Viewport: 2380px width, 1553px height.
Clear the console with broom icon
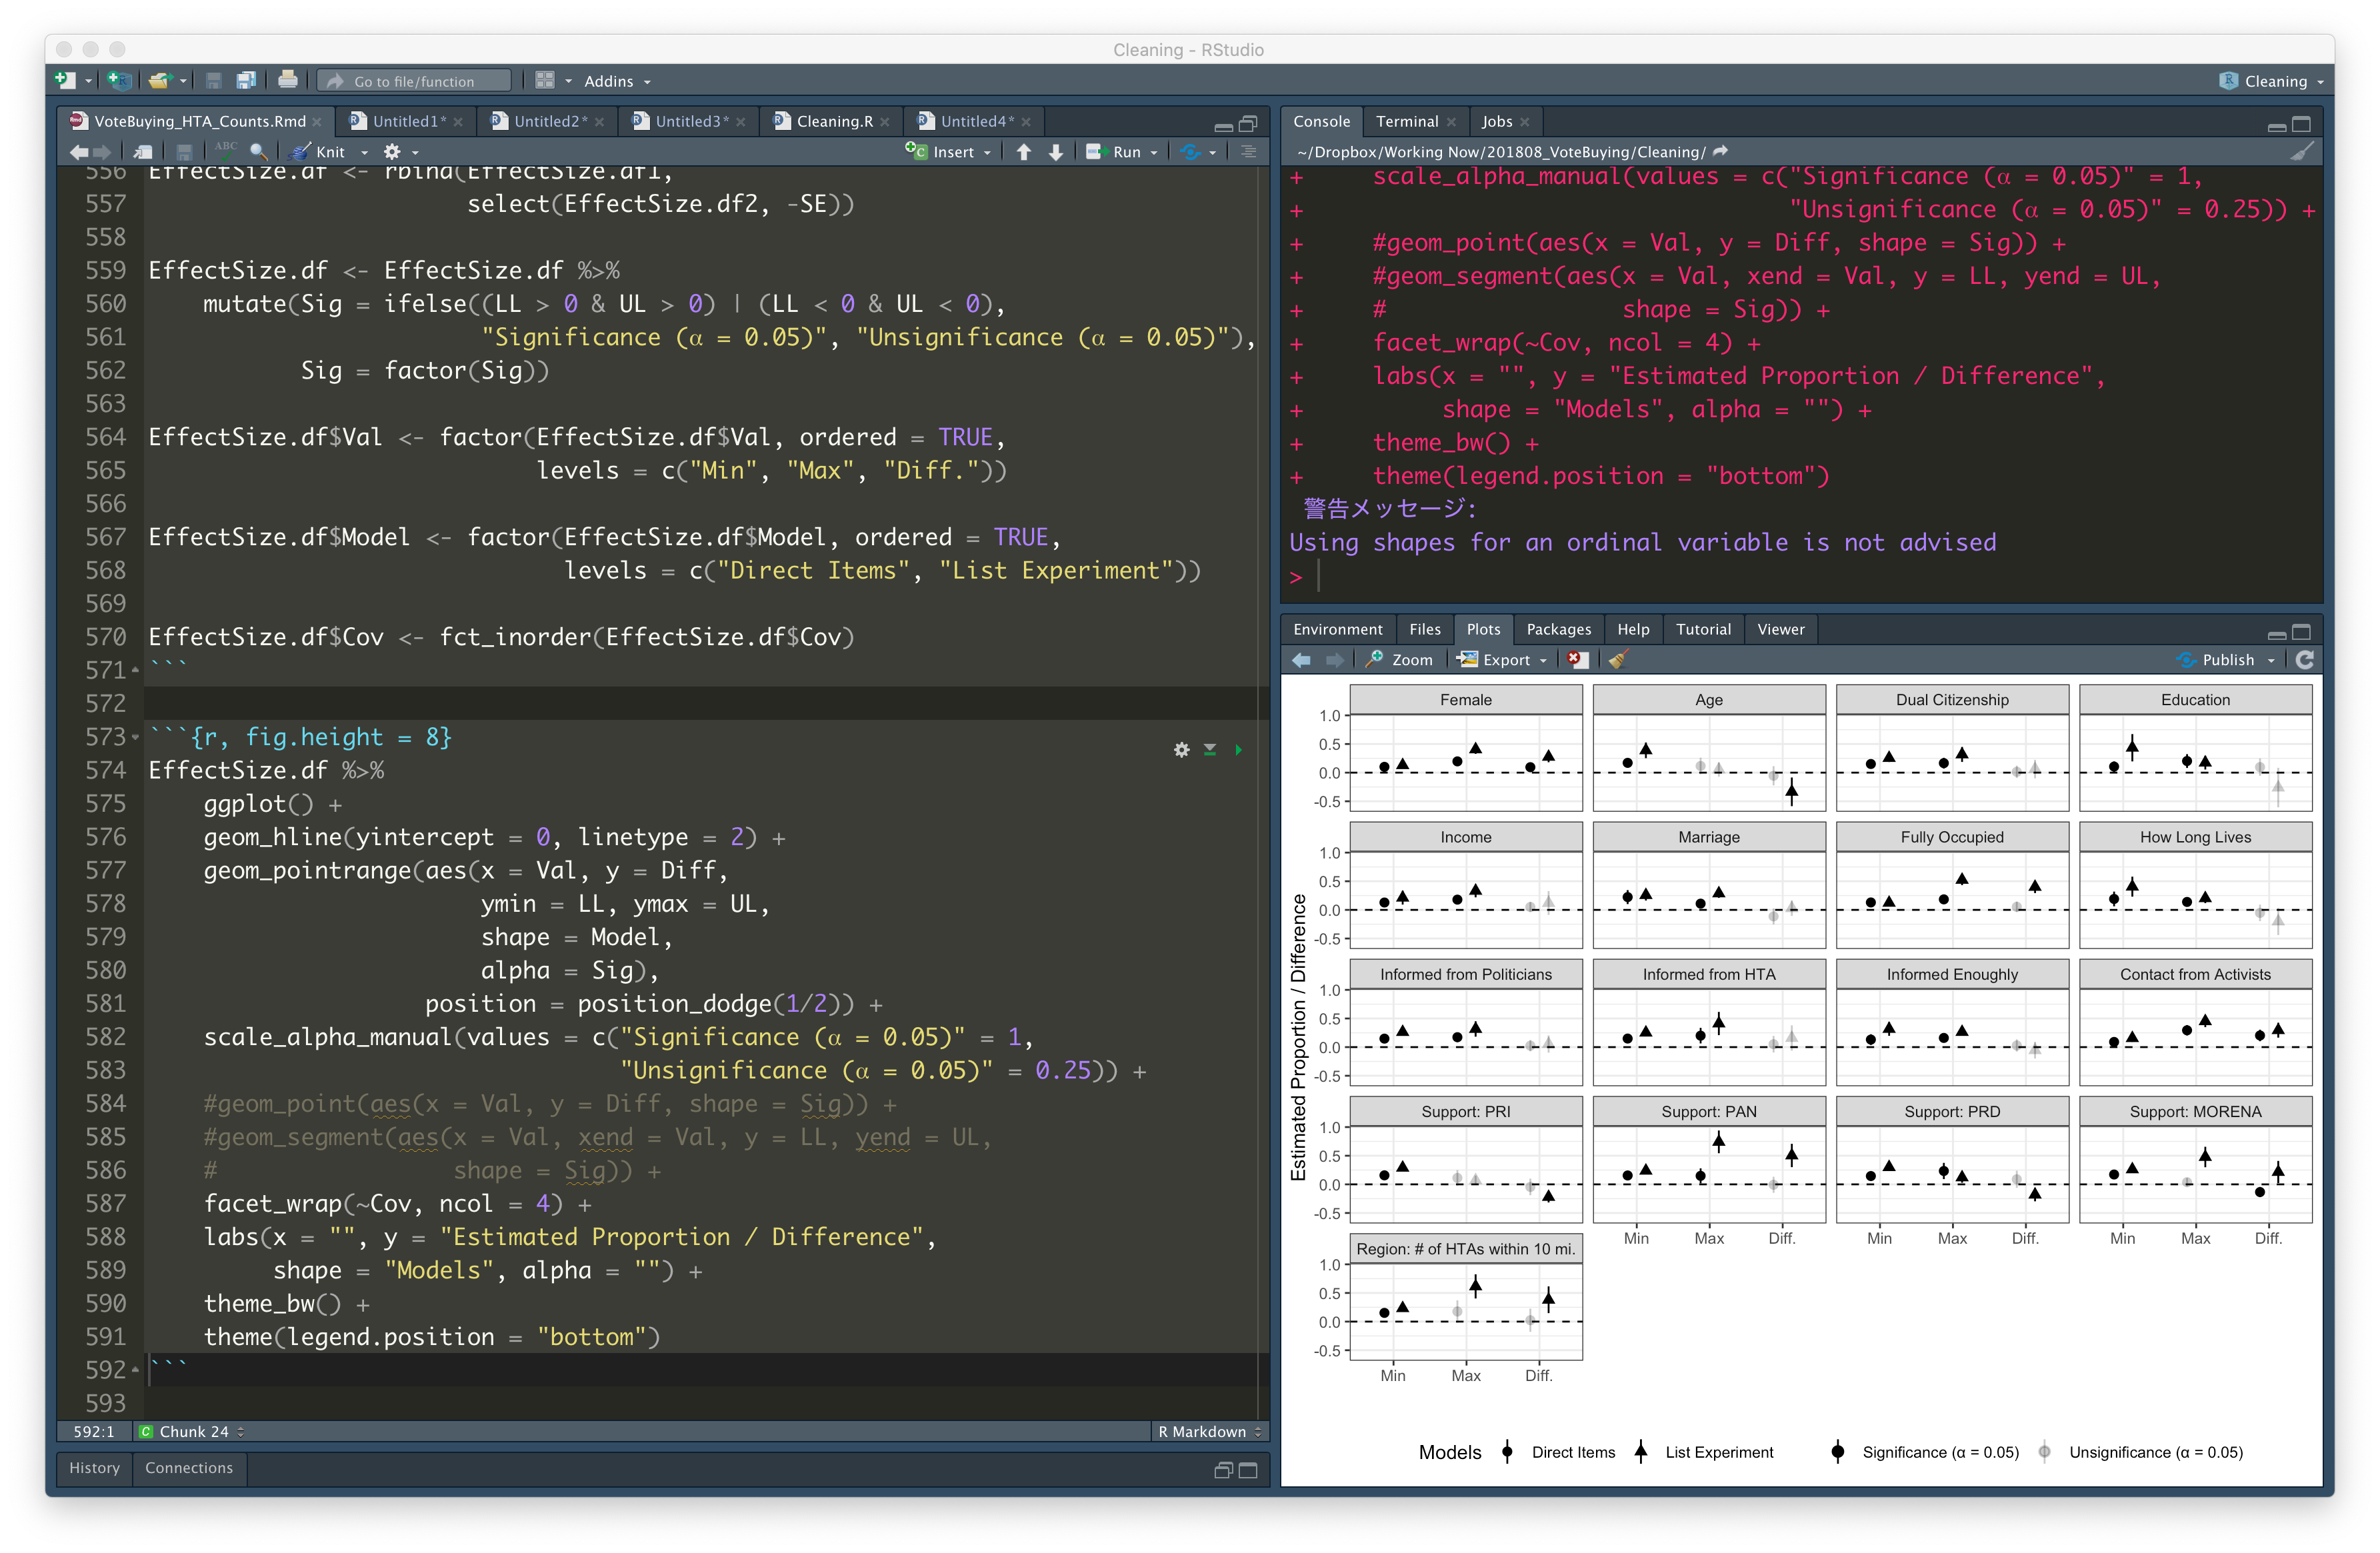pyautogui.click(x=2302, y=152)
